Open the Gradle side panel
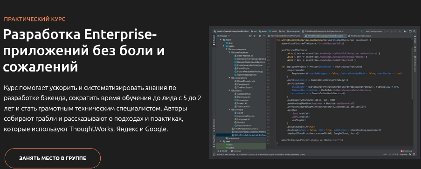This screenshot has width=421, height=169. click(x=415, y=40)
